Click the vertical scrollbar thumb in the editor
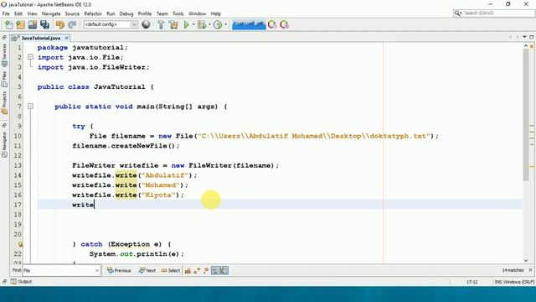Screen dimensions: 536x302 point(526,115)
